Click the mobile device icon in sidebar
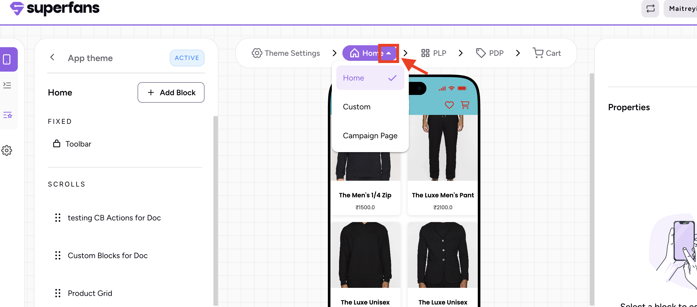The height and width of the screenshot is (307, 697). pyautogui.click(x=7, y=59)
